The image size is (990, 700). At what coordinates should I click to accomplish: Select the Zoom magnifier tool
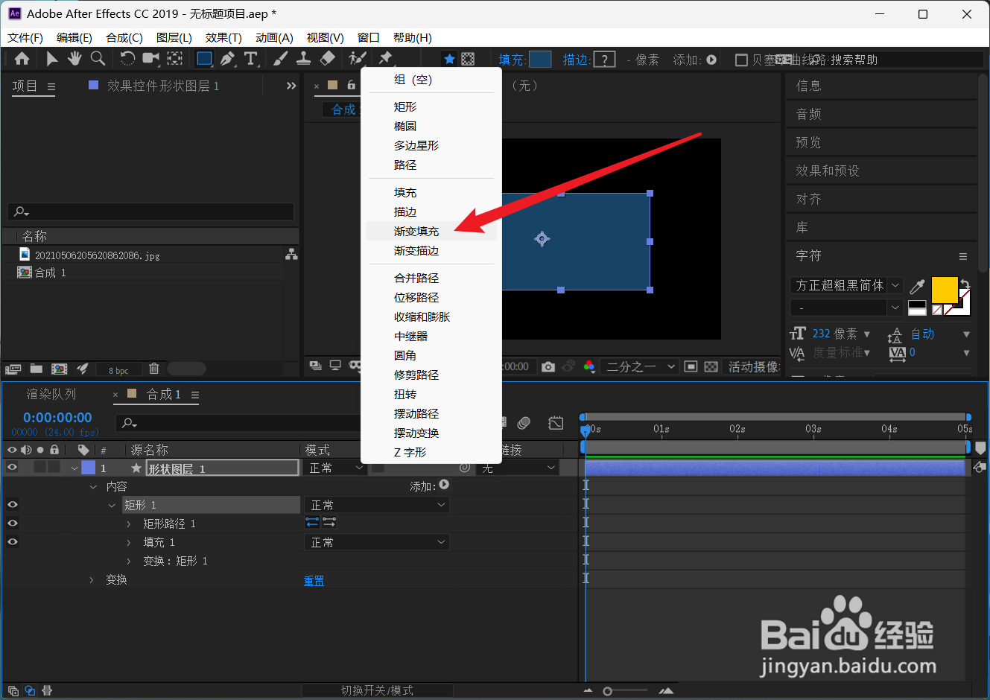[98, 58]
